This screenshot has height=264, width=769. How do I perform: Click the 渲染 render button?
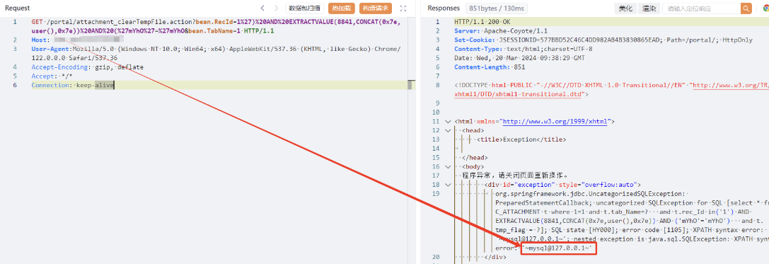649,8
